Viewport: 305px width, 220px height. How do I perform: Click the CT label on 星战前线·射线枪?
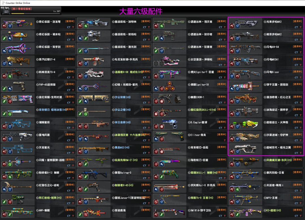click(145, 40)
